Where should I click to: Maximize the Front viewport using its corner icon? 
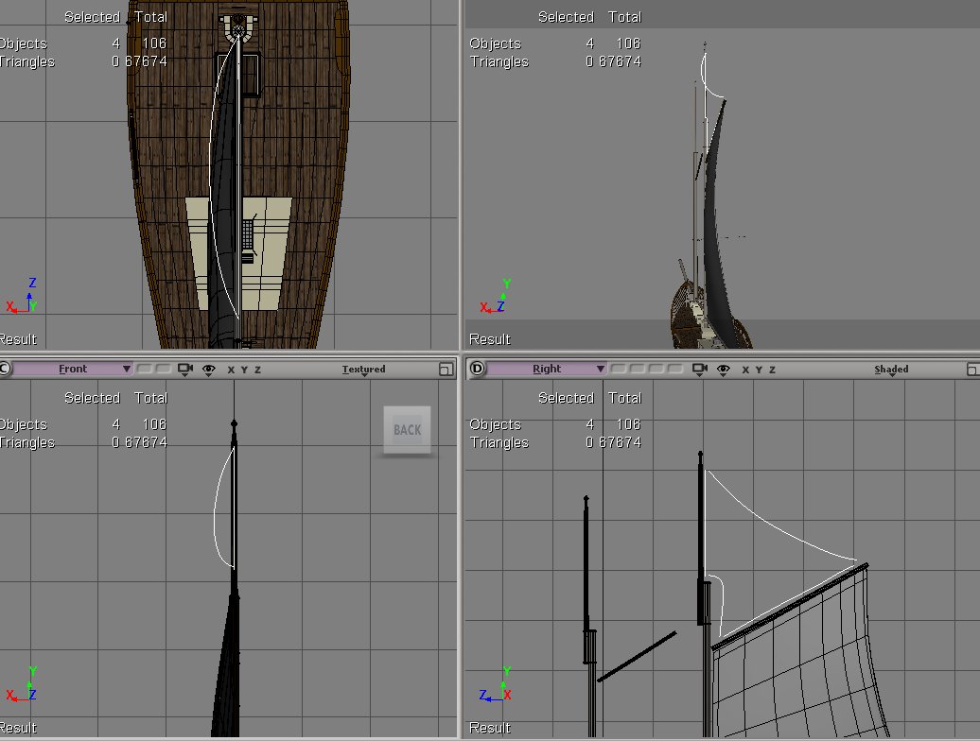pyautogui.click(x=446, y=369)
